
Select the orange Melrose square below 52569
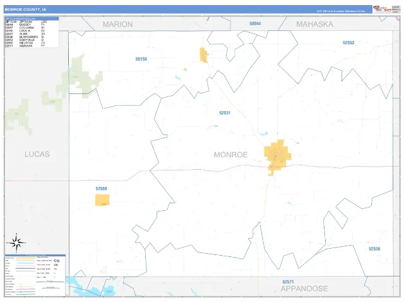click(102, 200)
